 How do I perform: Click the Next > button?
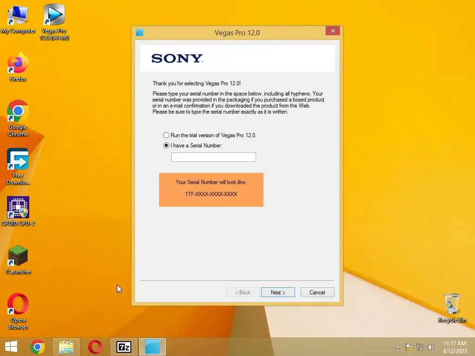coord(278,292)
